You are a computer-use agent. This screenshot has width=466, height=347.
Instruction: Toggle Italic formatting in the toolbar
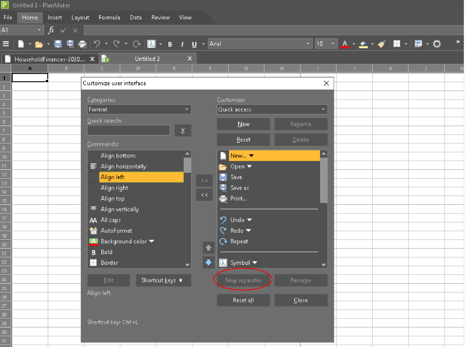pyautogui.click(x=182, y=44)
